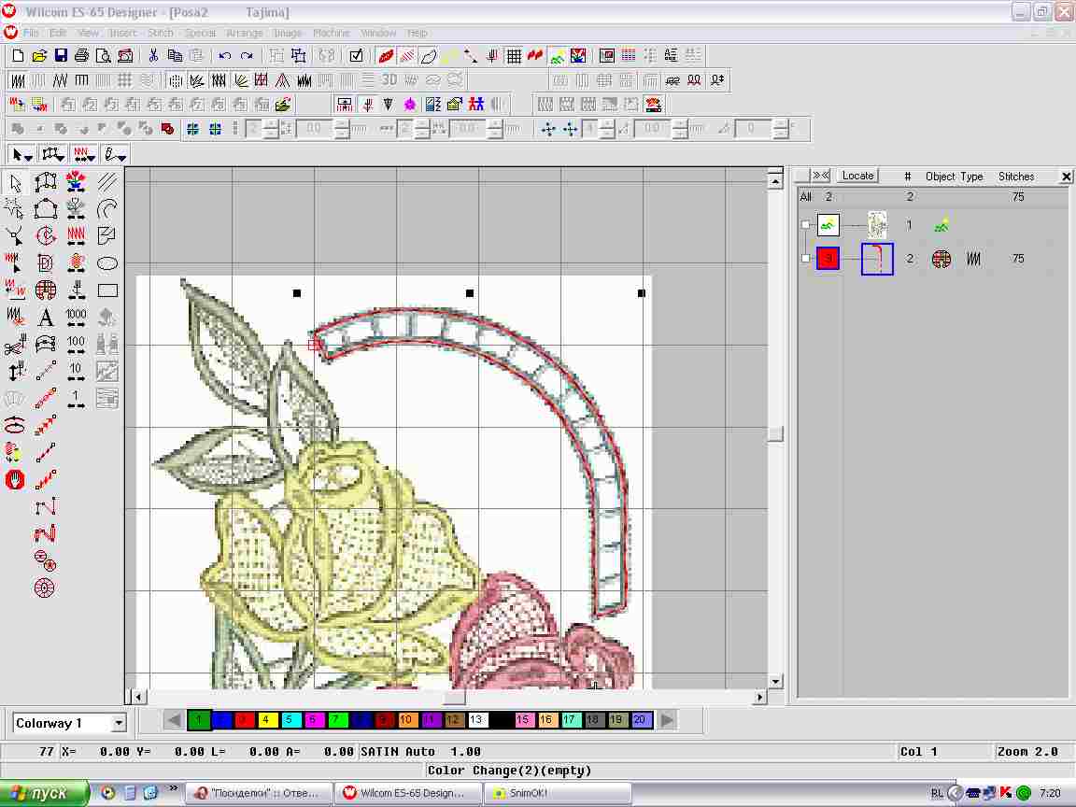This screenshot has width=1076, height=807.
Task: Open the Stitch menu
Action: coord(160,33)
